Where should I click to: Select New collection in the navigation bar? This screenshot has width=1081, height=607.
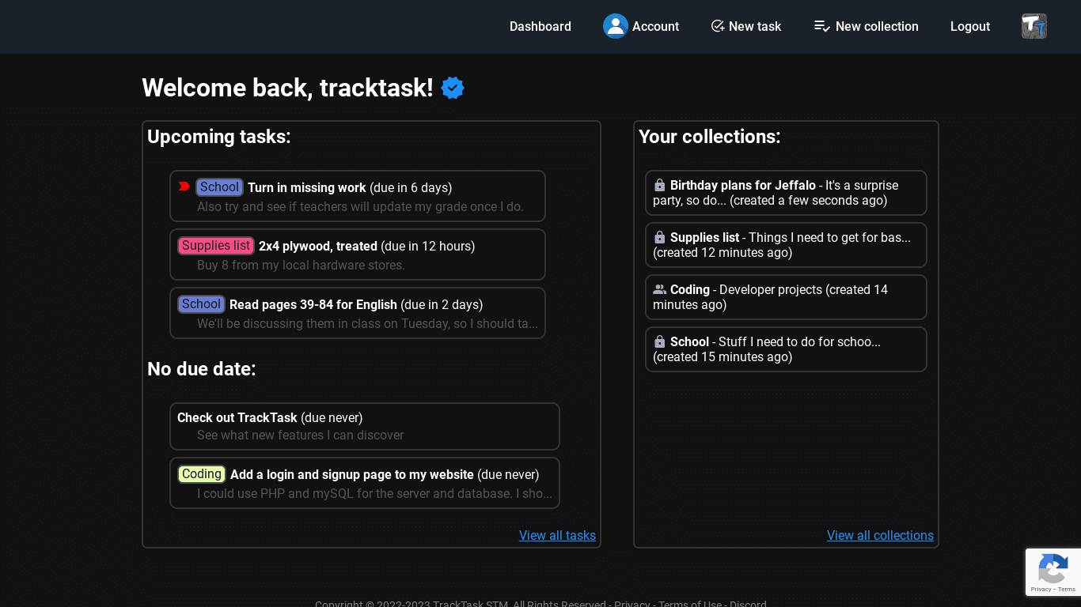[x=867, y=26]
